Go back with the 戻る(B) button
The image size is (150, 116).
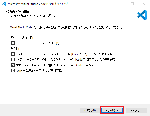(90, 110)
